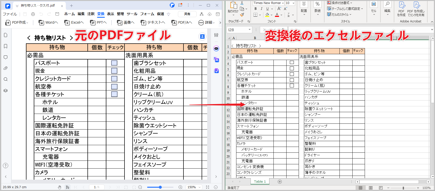Viewport: 435px width, 191px height.
Task: Click the Excel format painter brush icon
Action: click(242, 15)
